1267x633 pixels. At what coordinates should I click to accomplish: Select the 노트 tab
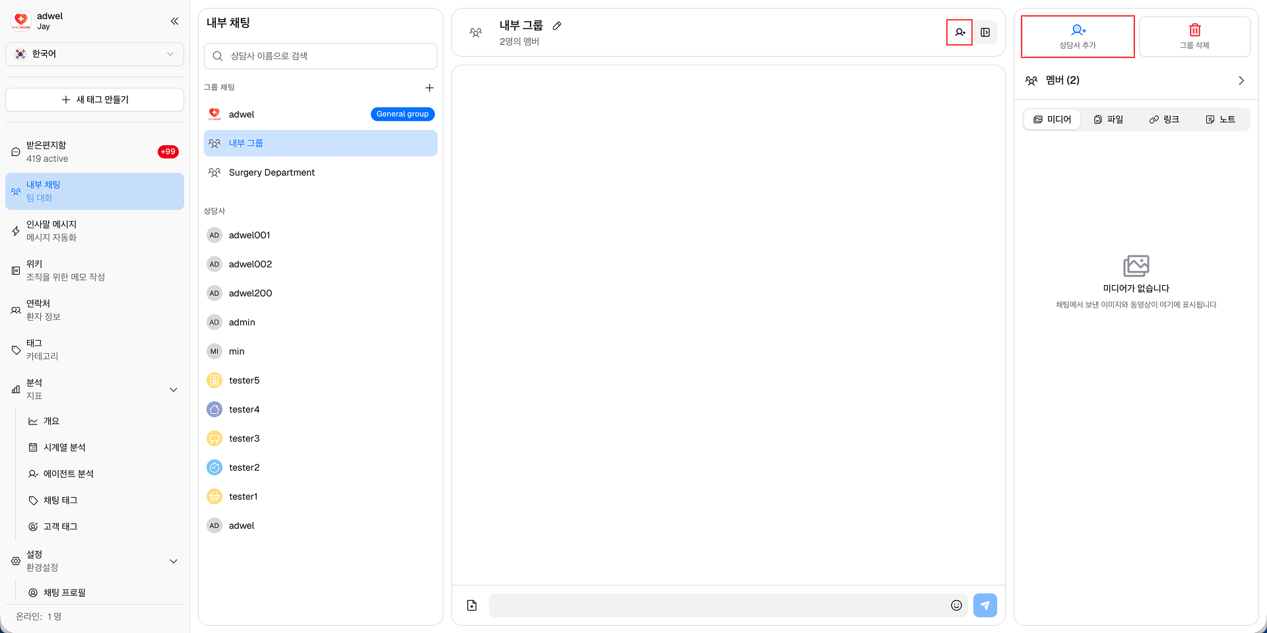click(1220, 119)
